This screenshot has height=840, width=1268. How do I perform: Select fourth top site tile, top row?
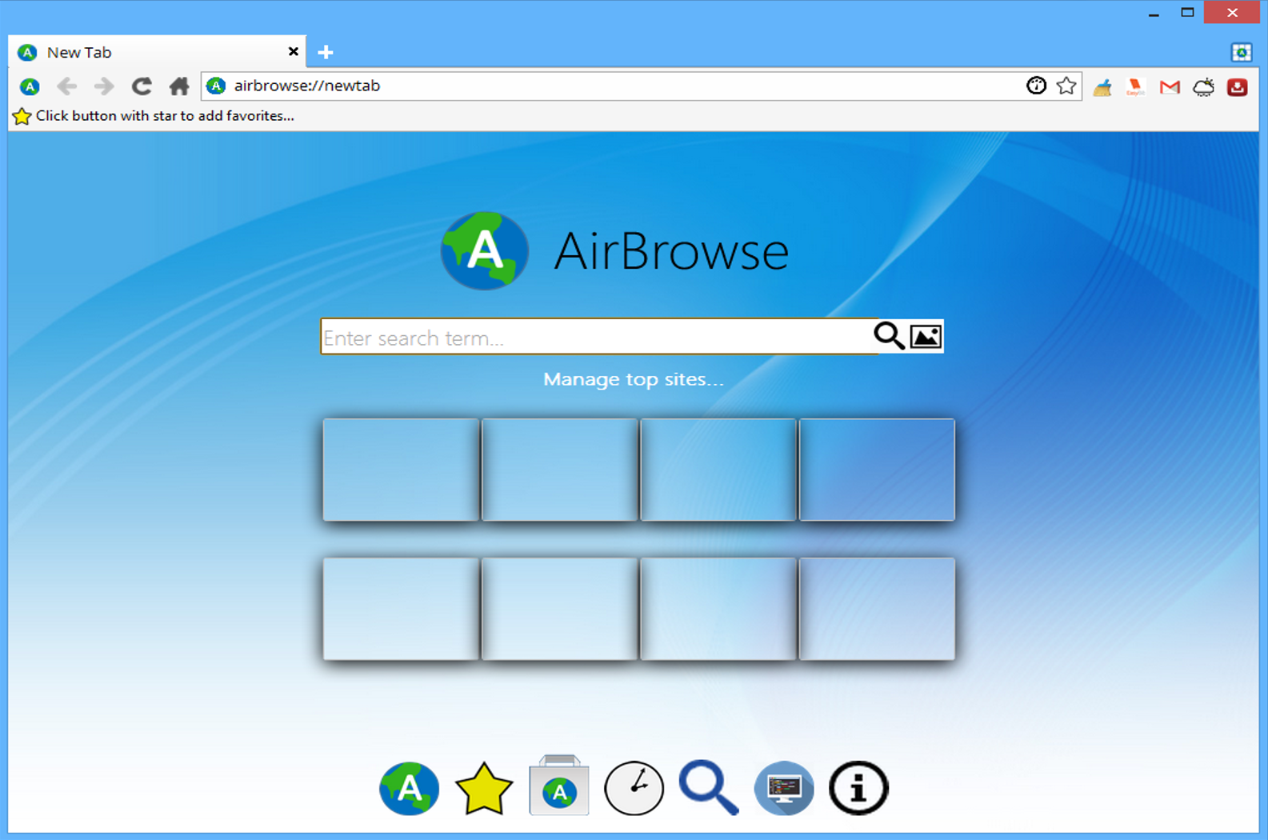(x=877, y=470)
